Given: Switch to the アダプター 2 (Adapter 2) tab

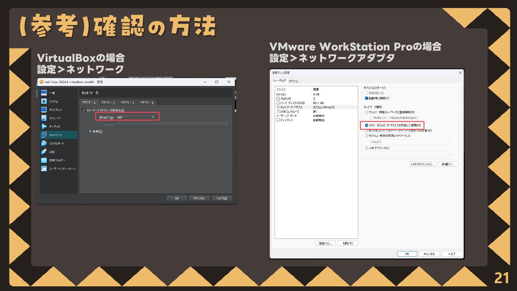Looking at the screenshot, I should (108, 102).
